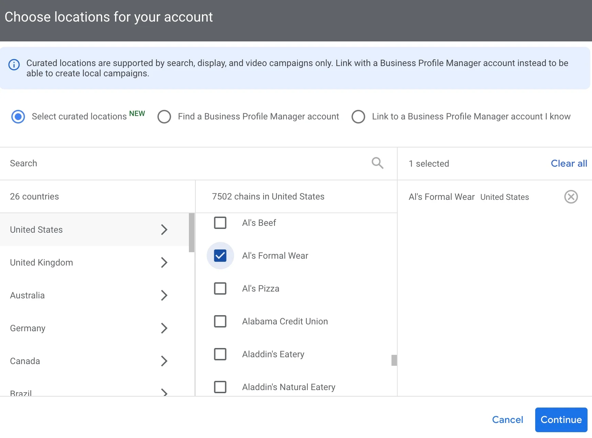Select the Aladdin's Eatery checkbox
Image resolution: width=592 pixels, height=438 pixels.
pos(220,354)
